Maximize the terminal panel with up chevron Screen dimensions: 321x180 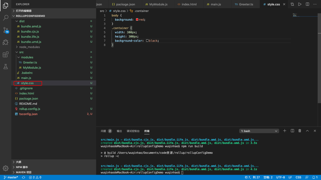(307, 131)
